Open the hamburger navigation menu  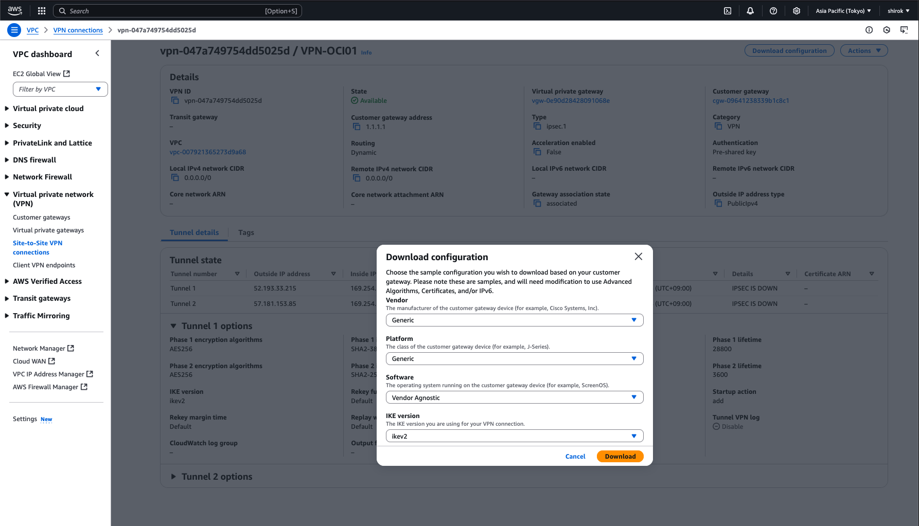point(14,30)
